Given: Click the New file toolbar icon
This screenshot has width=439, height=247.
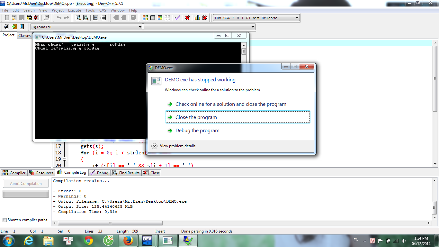Looking at the screenshot, I should 7,18.
